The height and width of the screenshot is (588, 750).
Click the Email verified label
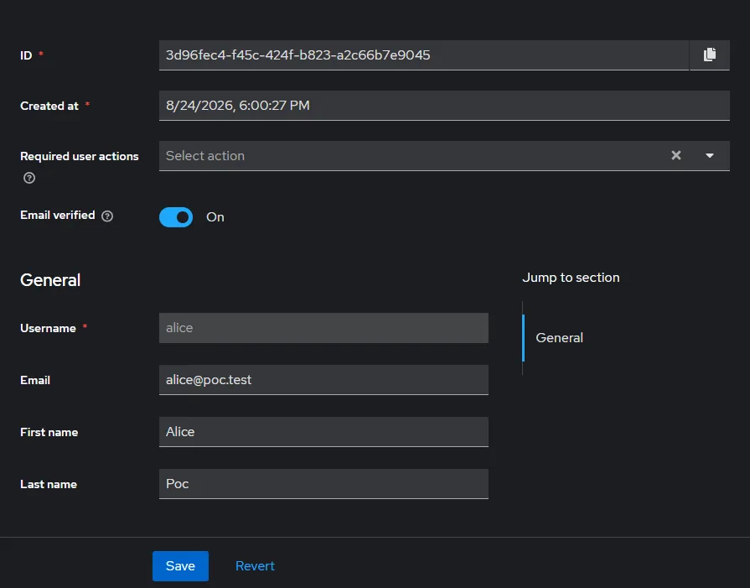click(57, 216)
